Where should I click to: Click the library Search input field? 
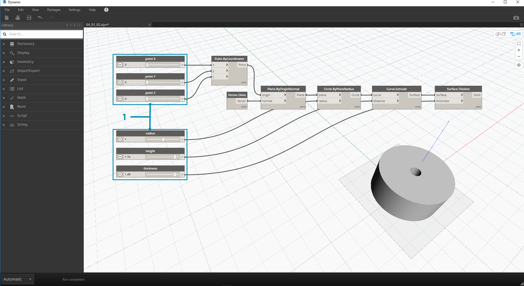coord(44,34)
